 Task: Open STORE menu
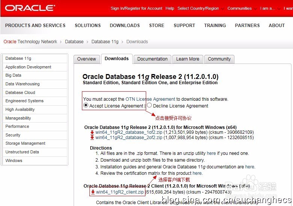point(157,26)
